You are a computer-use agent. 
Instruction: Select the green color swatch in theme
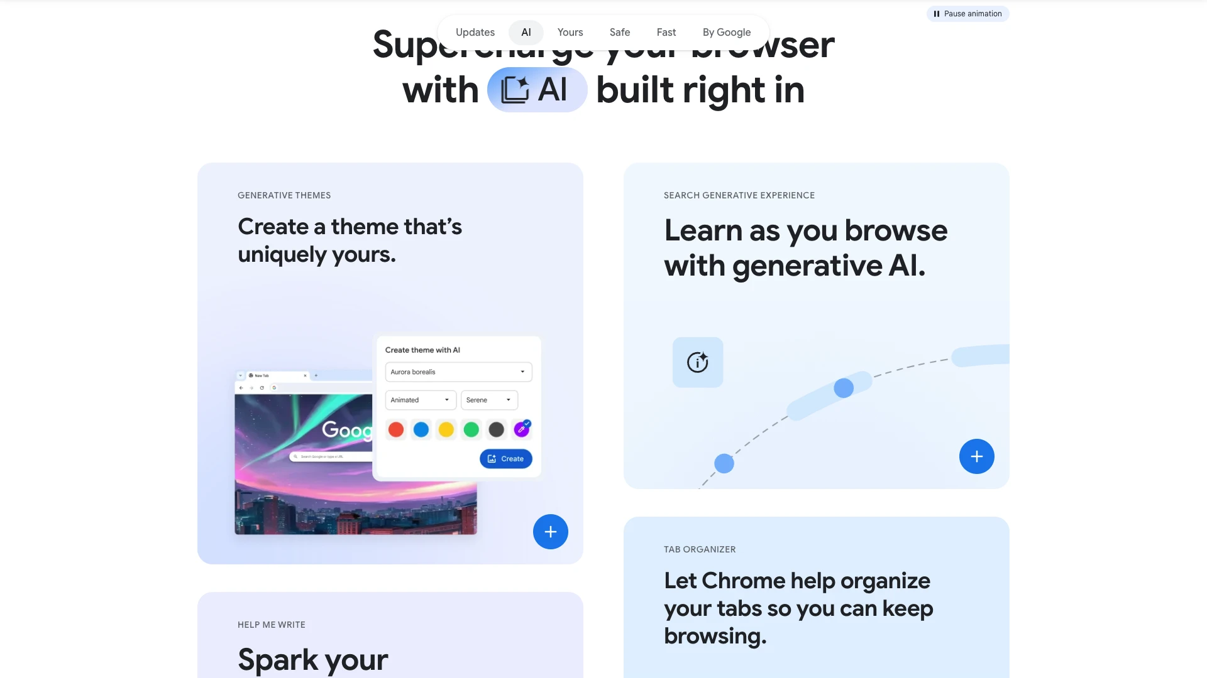[x=471, y=429]
